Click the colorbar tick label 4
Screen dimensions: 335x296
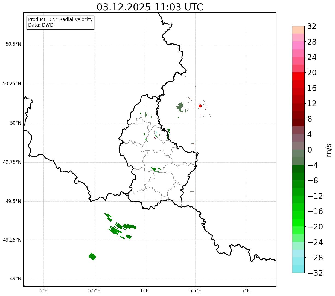[x=310, y=134]
